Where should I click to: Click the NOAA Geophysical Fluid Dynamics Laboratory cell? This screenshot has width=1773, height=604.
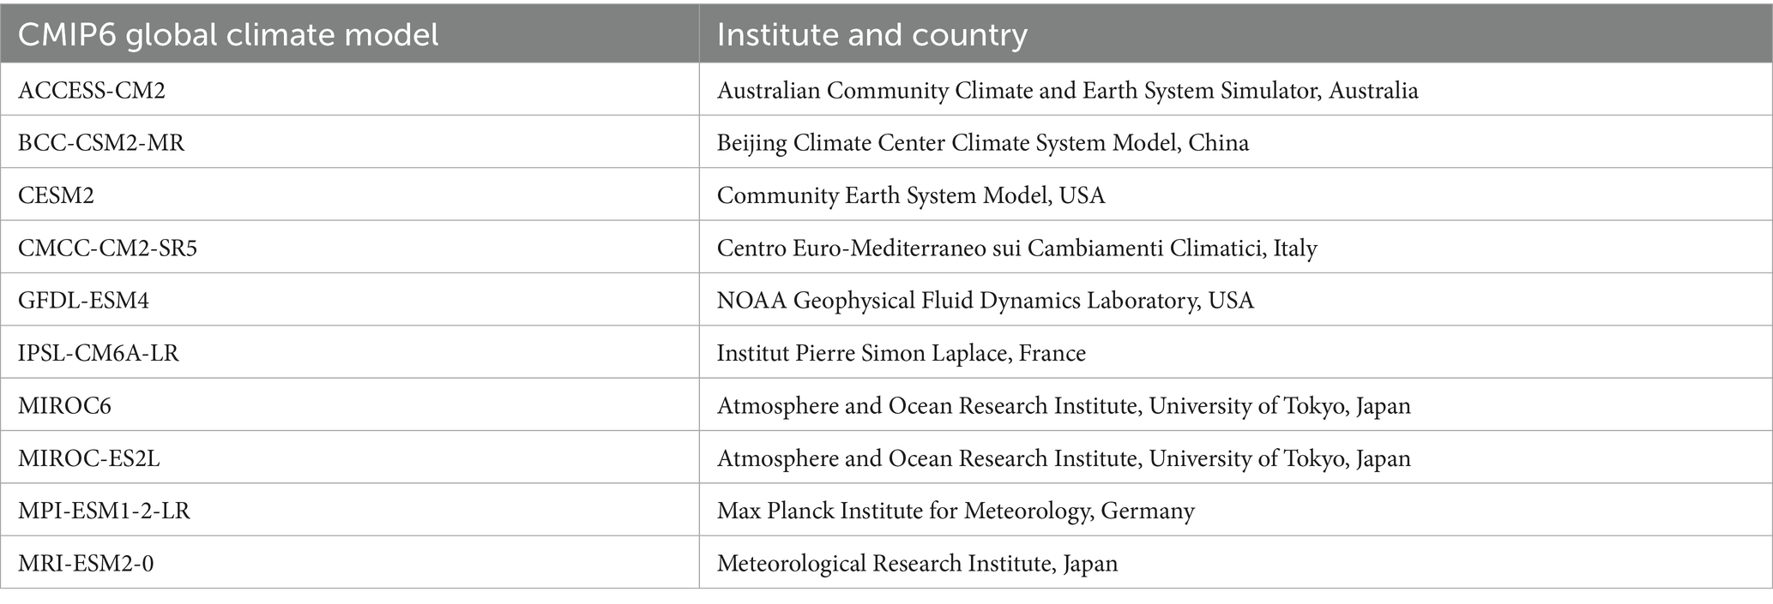[1236, 299]
